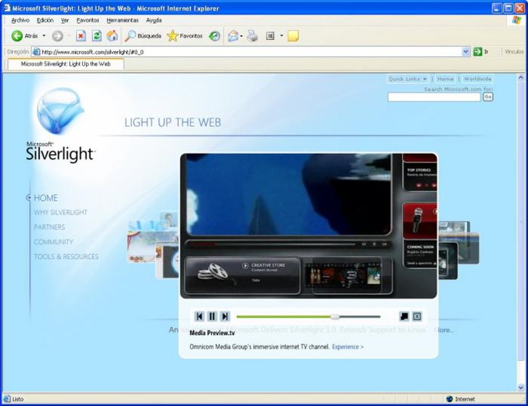Open WHY SILVERLIGHT navigation item
The width and height of the screenshot is (528, 406).
(x=61, y=212)
